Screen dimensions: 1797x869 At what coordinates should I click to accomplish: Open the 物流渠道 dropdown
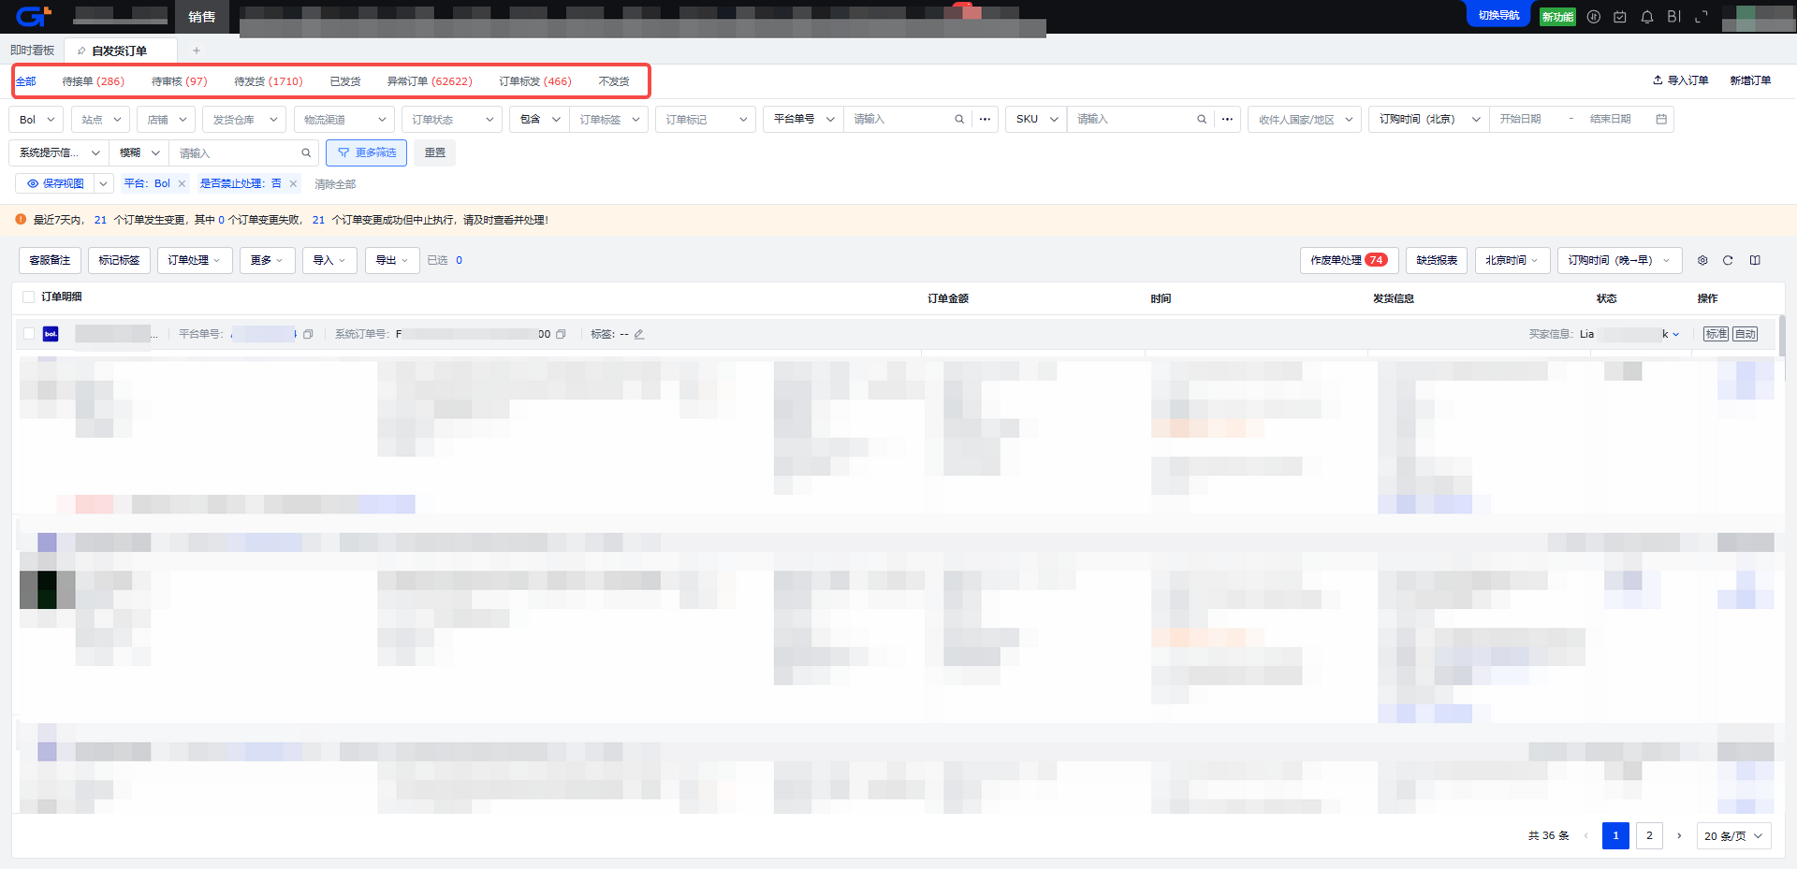point(344,120)
